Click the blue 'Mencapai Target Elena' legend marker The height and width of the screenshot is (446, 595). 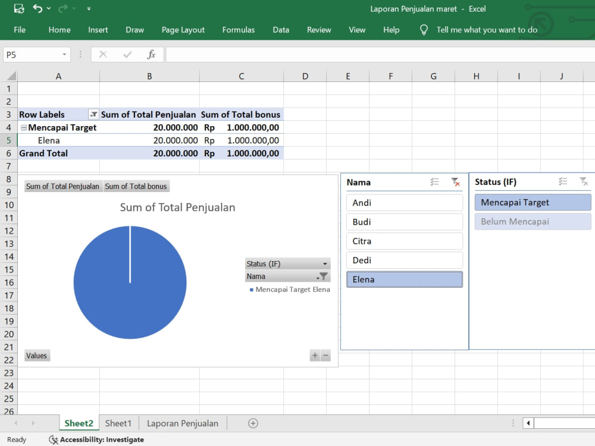tap(251, 290)
